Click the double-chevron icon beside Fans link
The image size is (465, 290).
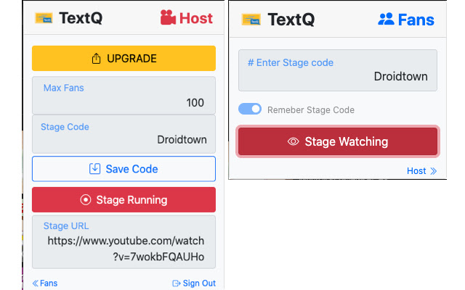coord(36,283)
